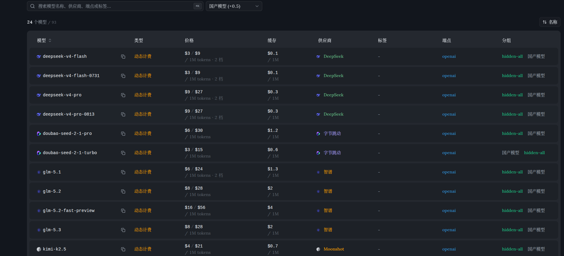Screen dimensions: 564x256
Task: Copy the glm-5.2-fast-preview model name
Action: pos(123,211)
